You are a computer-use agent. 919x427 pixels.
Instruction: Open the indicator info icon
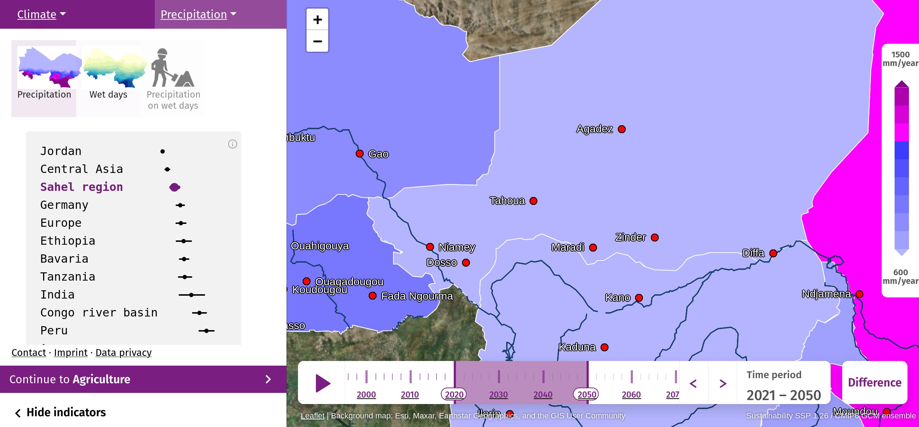coord(233,144)
